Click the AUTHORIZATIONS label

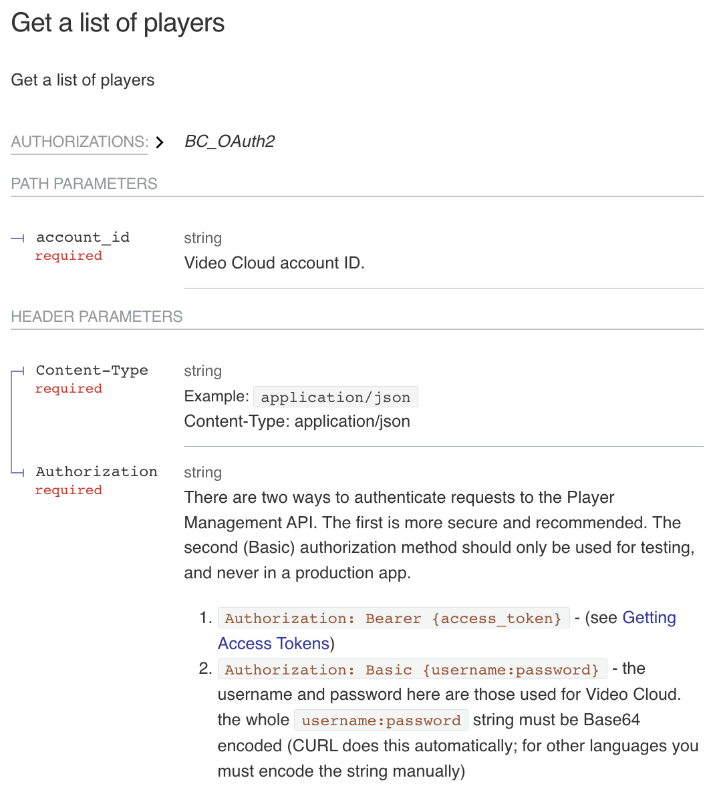click(80, 142)
